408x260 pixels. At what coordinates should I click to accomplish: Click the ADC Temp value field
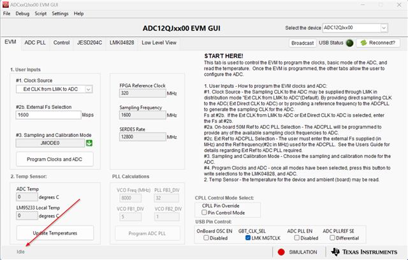[x=27, y=197]
